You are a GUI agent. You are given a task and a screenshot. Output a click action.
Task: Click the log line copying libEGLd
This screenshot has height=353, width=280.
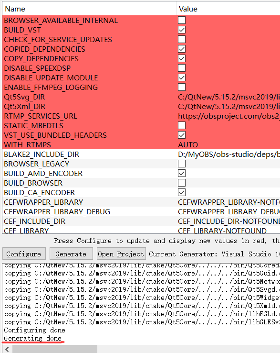click(142, 314)
